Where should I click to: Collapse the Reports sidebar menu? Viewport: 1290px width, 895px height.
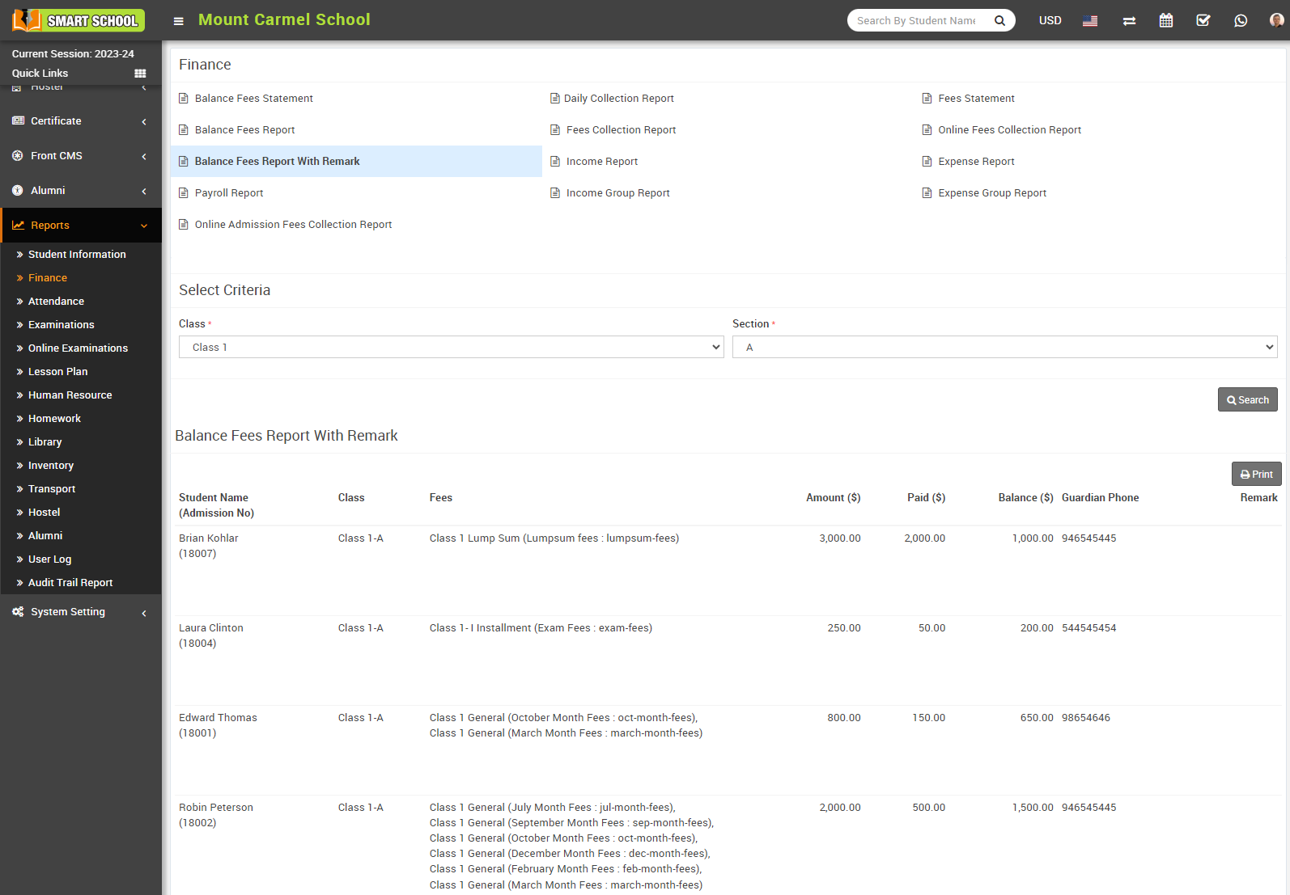coord(80,226)
